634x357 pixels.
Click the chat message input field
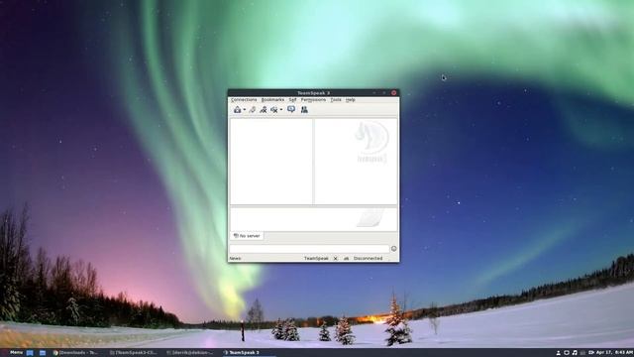[309, 249]
